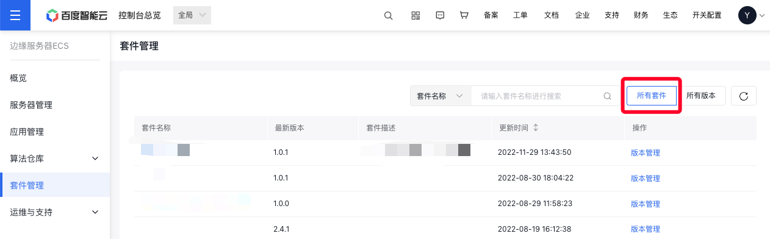Open the 套件名称 filter dropdown
The height and width of the screenshot is (239, 770).
point(441,96)
